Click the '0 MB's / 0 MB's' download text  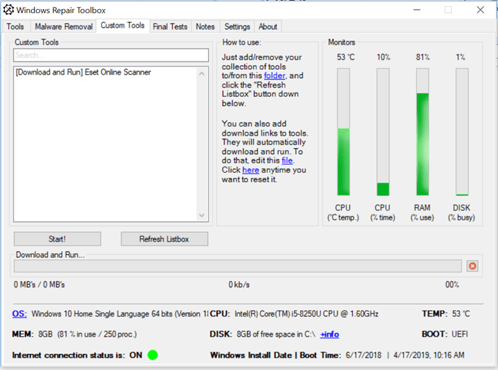coord(39,284)
